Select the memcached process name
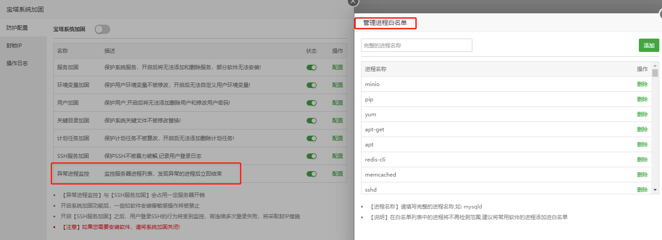This screenshot has height=240, width=662. click(380, 175)
